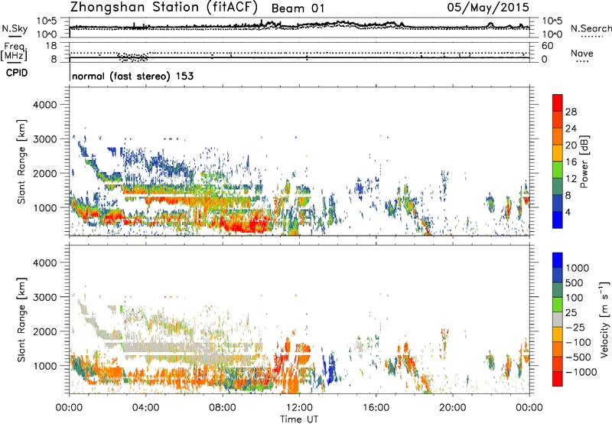The image size is (612, 424).
Task: Click the '20:00' time tick label
Action: (x=452, y=408)
